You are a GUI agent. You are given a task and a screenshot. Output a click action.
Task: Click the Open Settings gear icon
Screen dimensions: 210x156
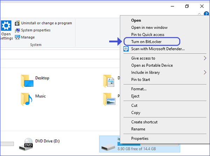pyautogui.click(x=6, y=26)
